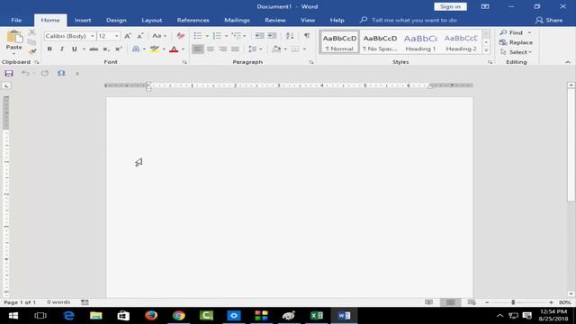
Task: Open the Change Case Aa dropdown
Action: (159, 36)
